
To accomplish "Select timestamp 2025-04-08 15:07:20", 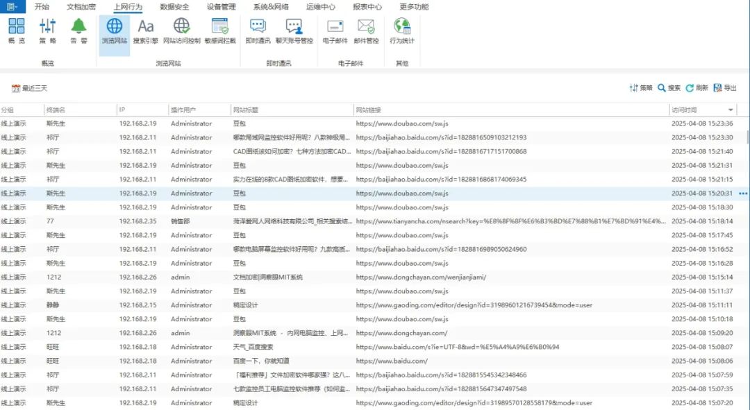I will (x=702, y=403).
